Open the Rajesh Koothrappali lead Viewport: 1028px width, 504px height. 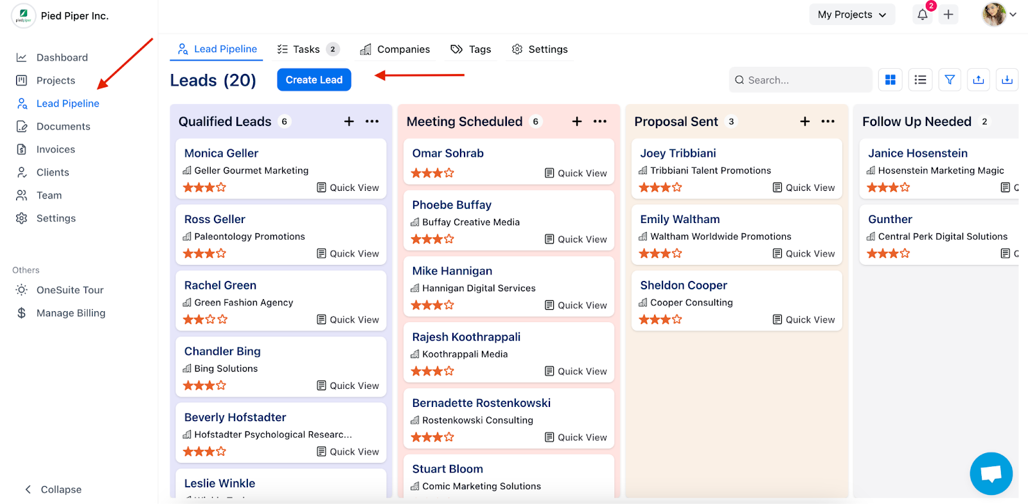pos(466,337)
